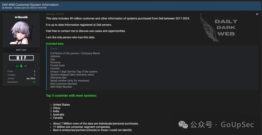262x135 pixels.
Task: Click the red V badge icon
Action: (25, 66)
